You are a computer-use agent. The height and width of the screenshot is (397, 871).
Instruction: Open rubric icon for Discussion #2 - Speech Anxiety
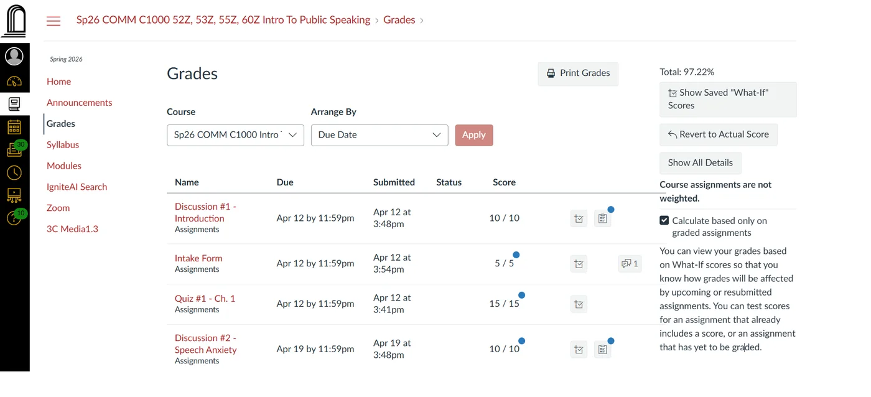[602, 350]
